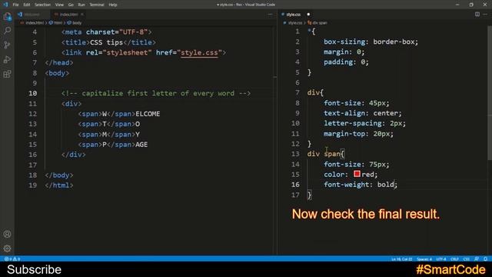Click the text 'AGE' on line 15
This screenshot has width=492, height=277.
pos(141,145)
